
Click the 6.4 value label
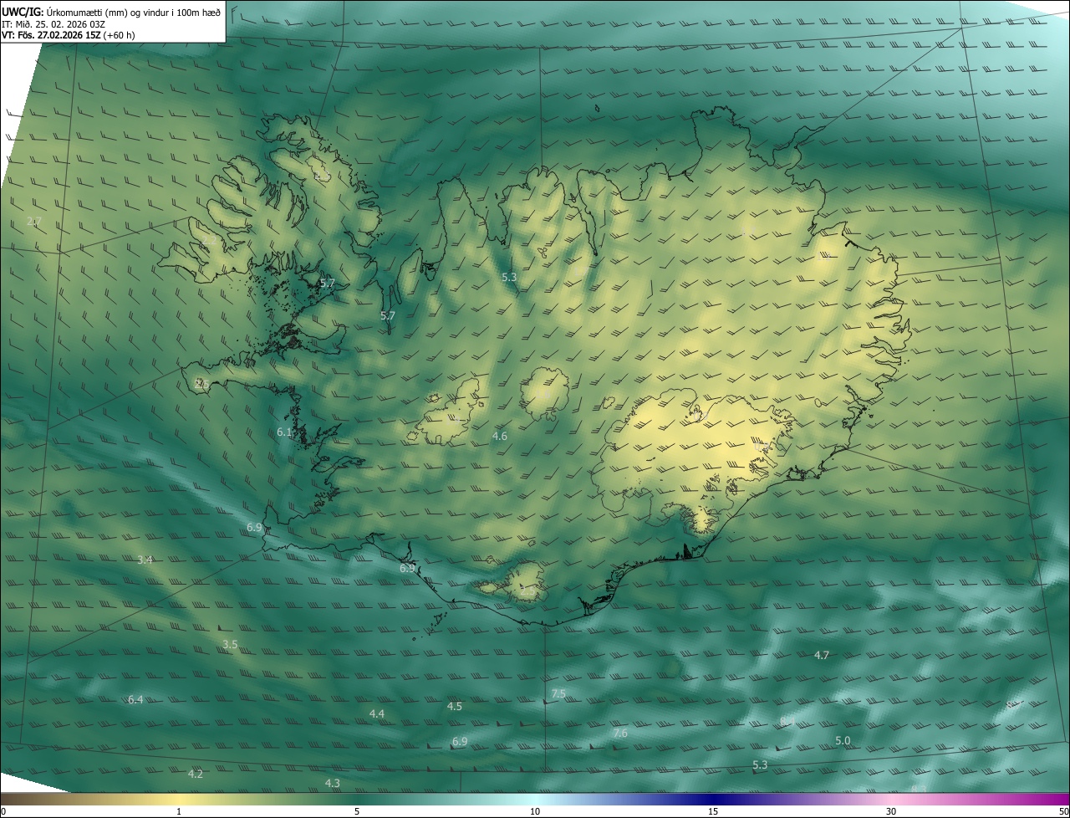tap(135, 699)
